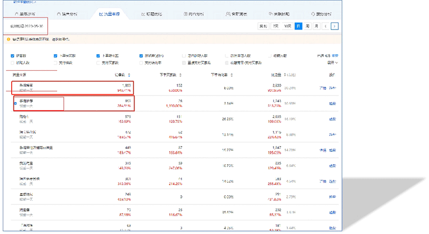Go to the previous date with left arrow
The height and width of the screenshot is (234, 429).
[x=326, y=25]
